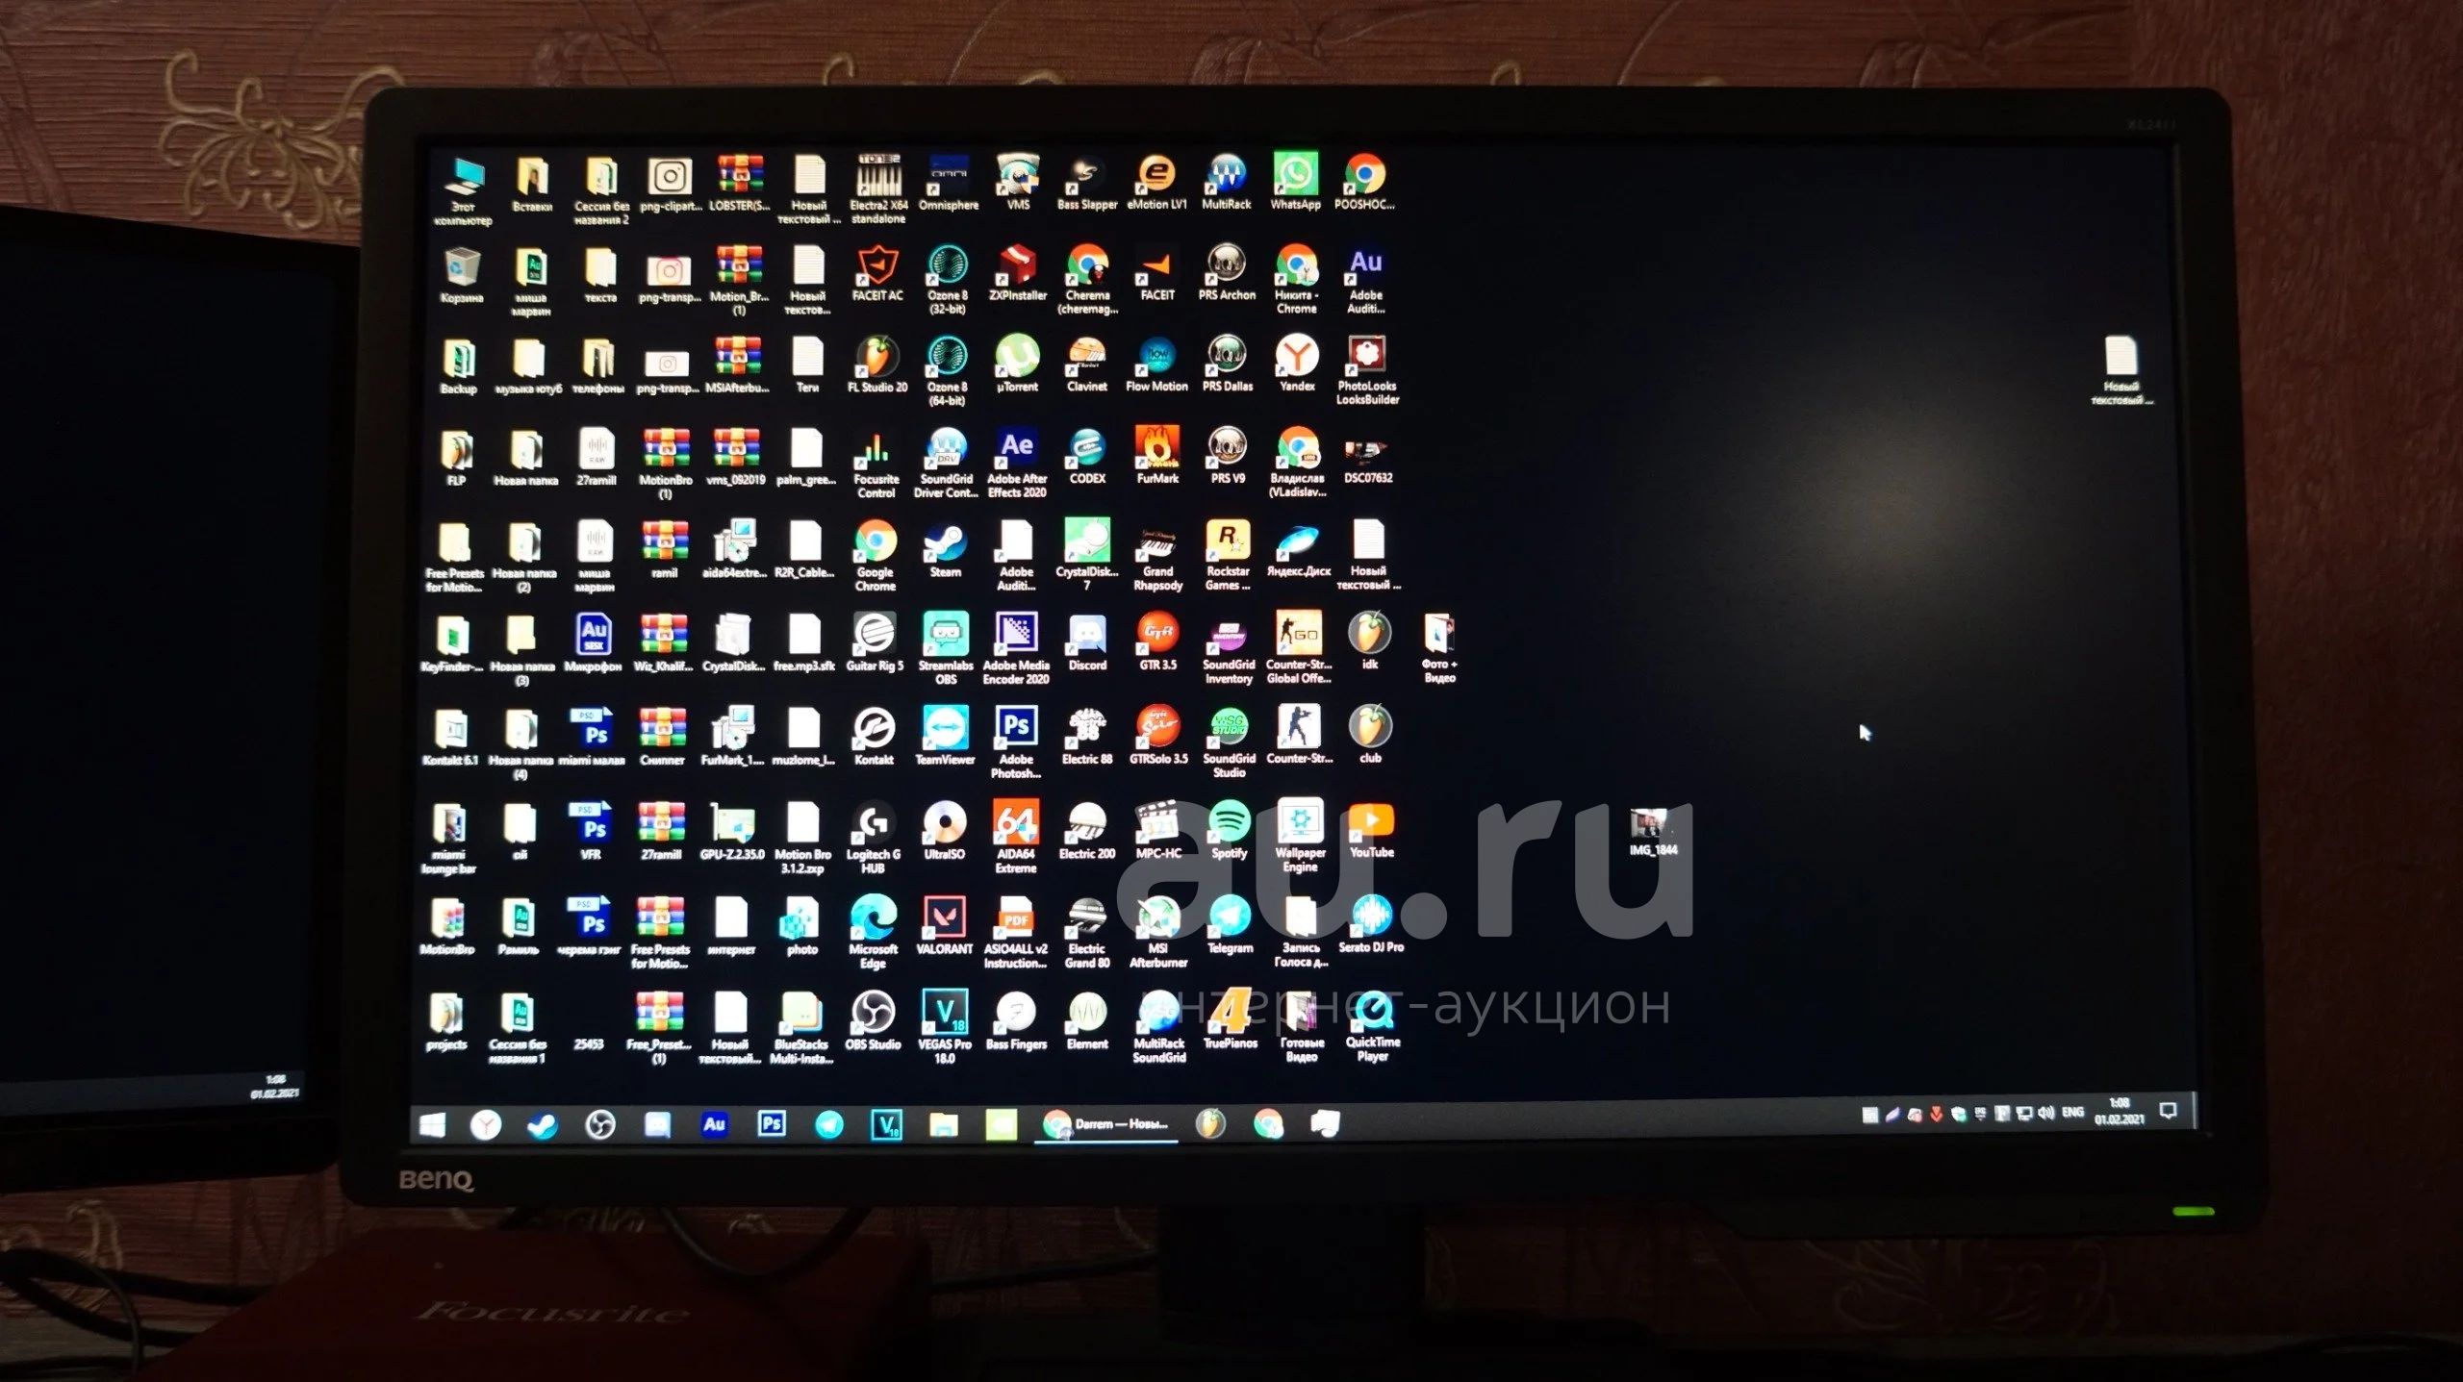Open Telegram from the taskbar
This screenshot has height=1382, width=2463.
(x=828, y=1124)
